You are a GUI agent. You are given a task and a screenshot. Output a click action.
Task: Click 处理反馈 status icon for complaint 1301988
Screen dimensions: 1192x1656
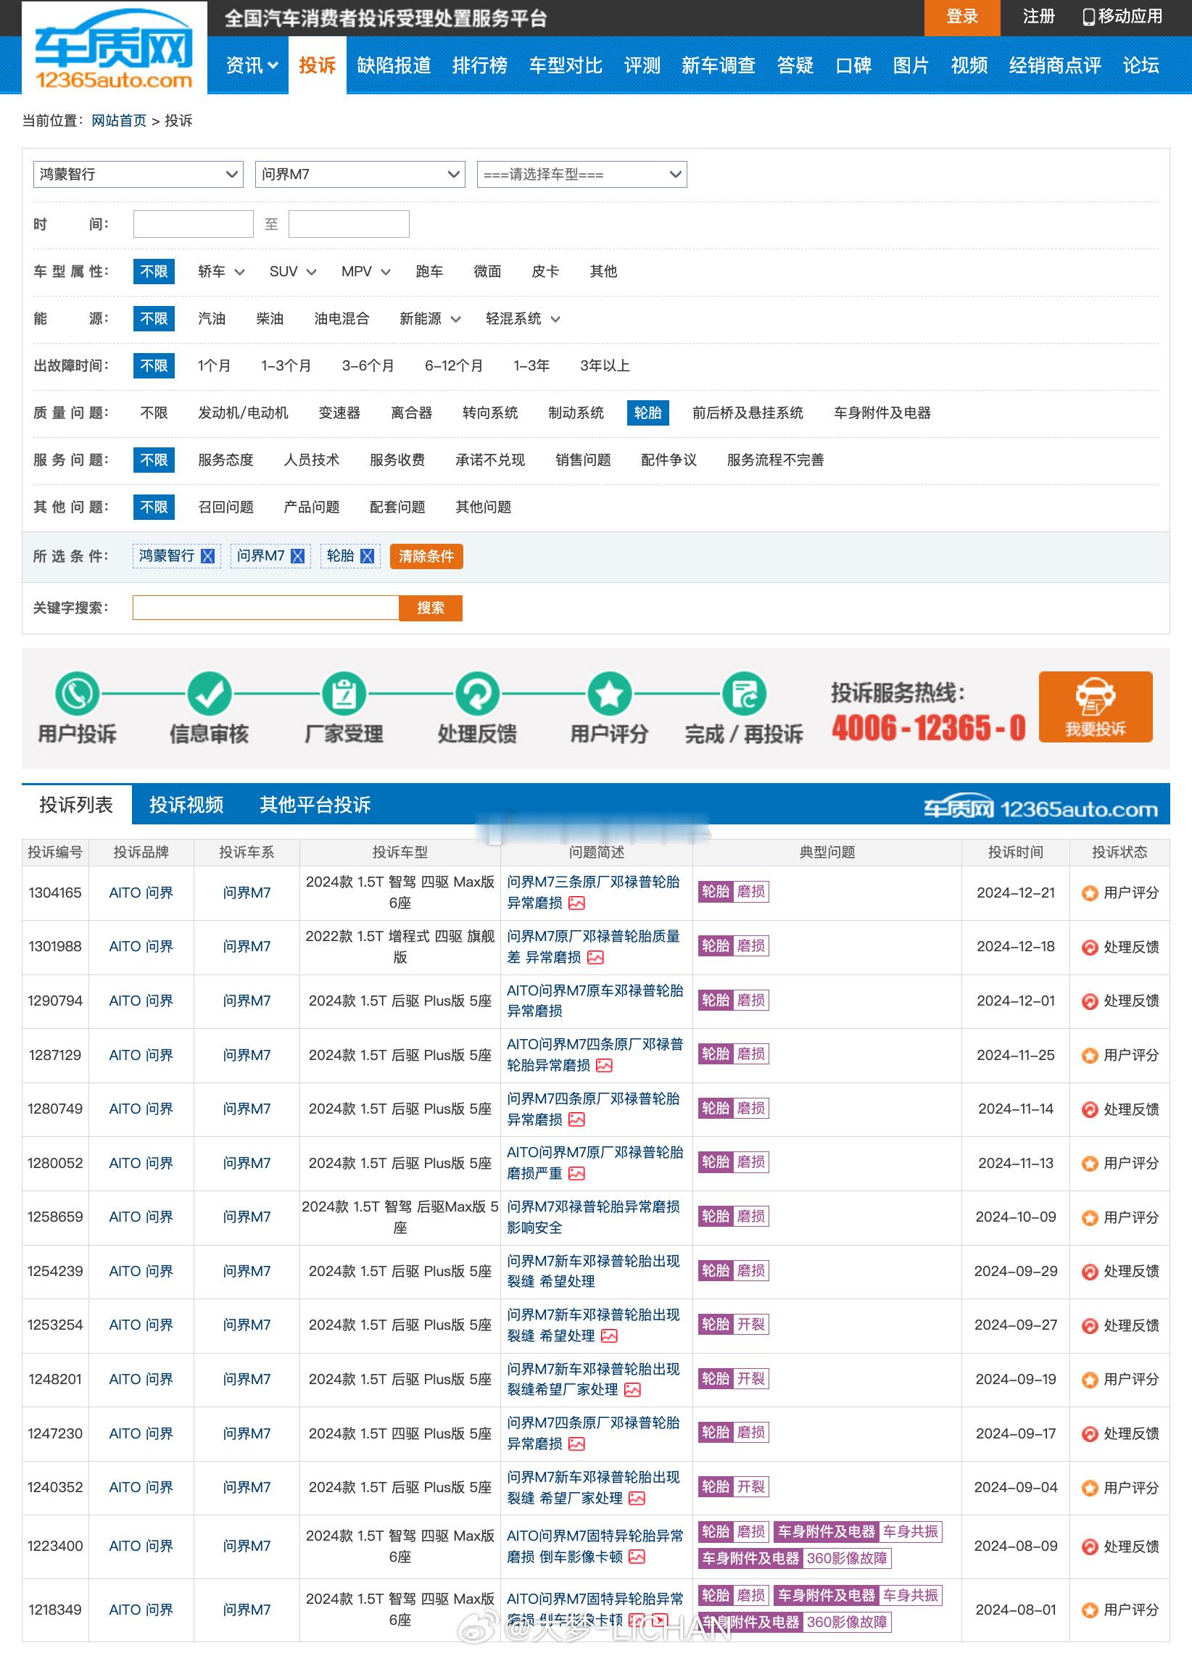pyautogui.click(x=1090, y=947)
